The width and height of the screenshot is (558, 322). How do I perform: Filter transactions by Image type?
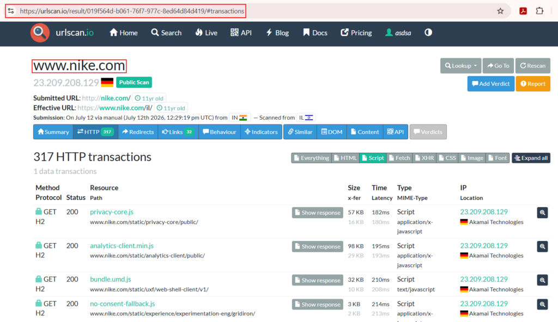point(472,158)
